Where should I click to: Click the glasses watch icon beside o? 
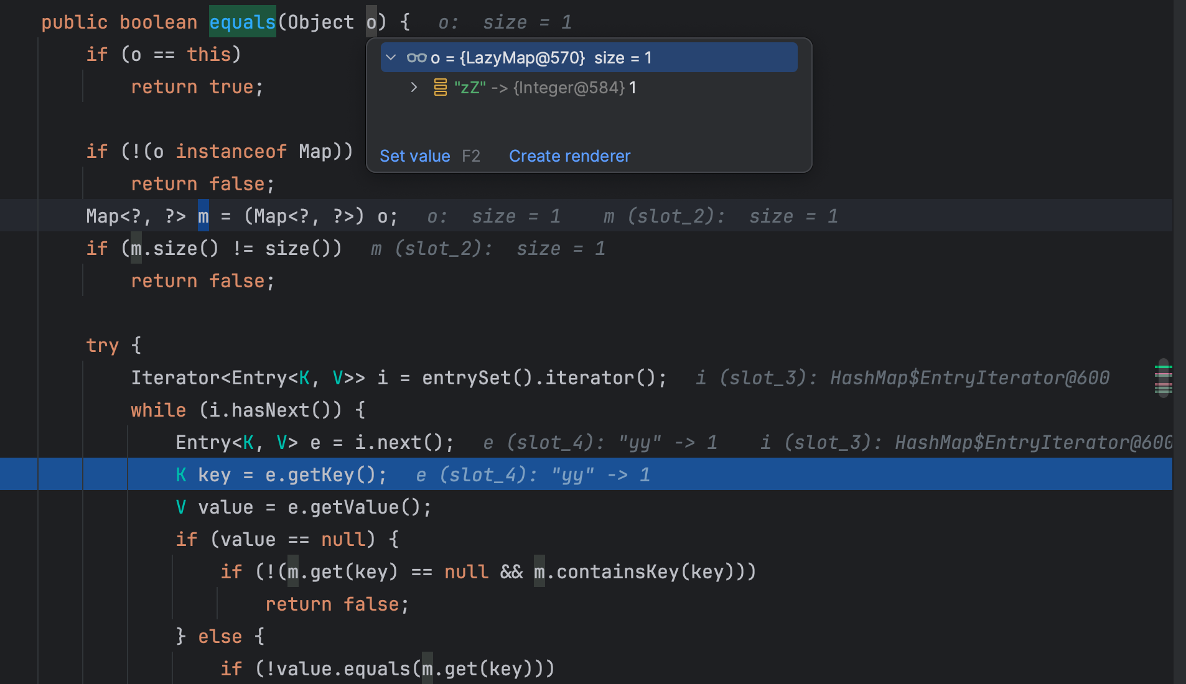pos(416,58)
